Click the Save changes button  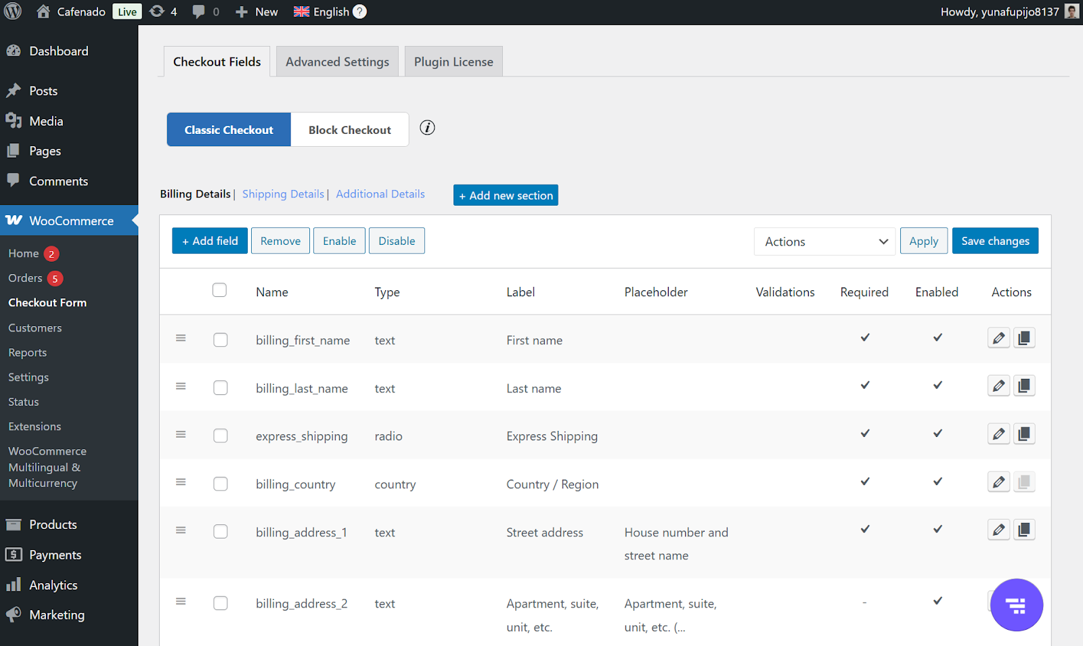[995, 241]
